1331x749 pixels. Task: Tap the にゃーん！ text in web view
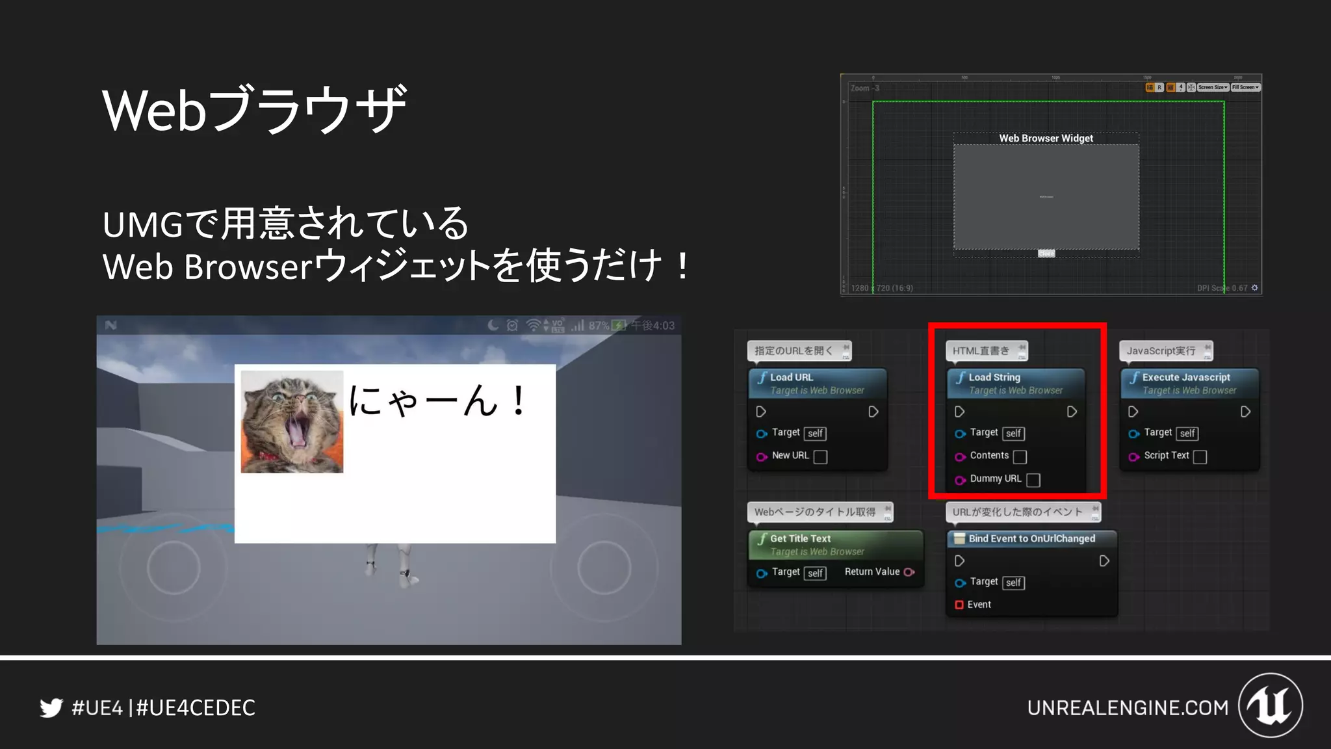(x=439, y=400)
